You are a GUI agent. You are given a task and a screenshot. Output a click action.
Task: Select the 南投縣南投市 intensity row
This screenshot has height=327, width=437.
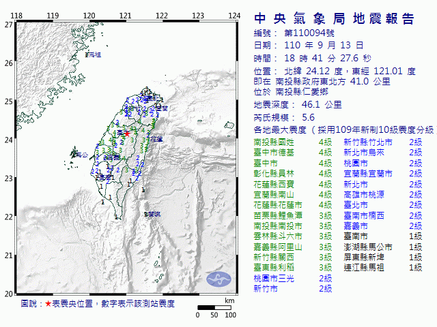293,226
